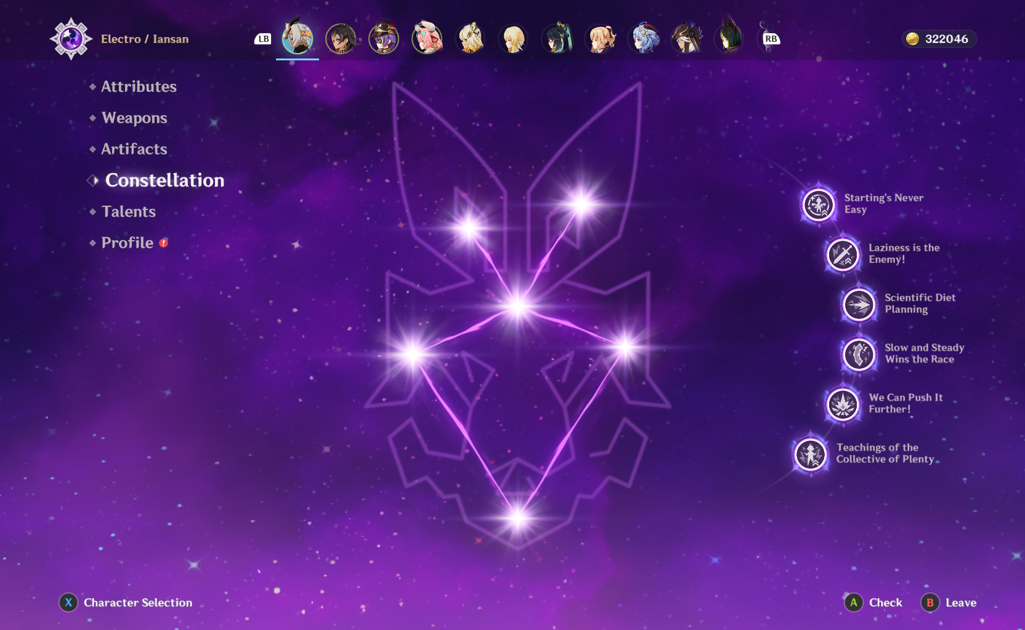This screenshot has width=1025, height=630.
Task: Select the Laziness is the Enemy! constellation icon
Action: 842,254
